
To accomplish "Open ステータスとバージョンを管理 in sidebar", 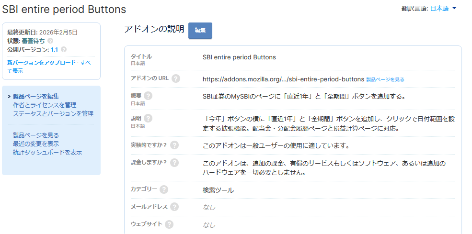I will click(53, 113).
